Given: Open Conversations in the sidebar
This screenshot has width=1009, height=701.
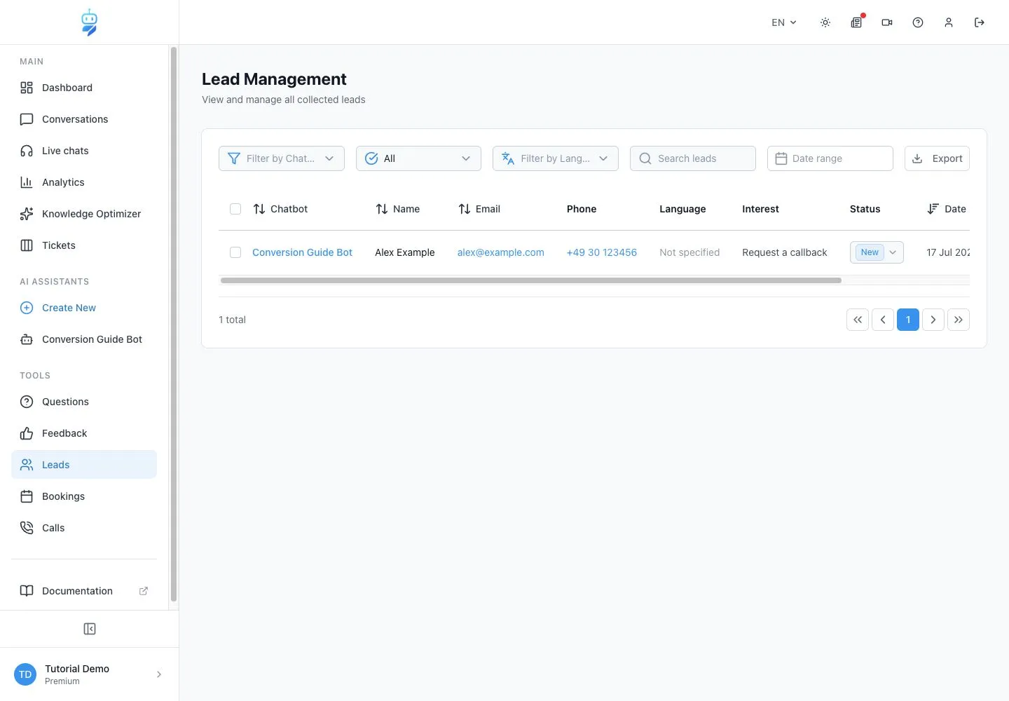Looking at the screenshot, I should click(x=84, y=119).
